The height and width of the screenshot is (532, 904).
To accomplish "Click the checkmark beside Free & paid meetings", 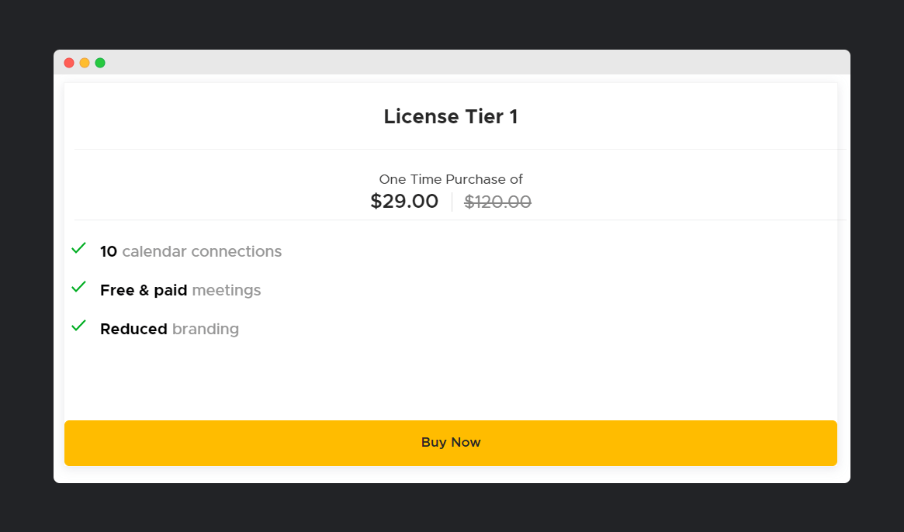I will pyautogui.click(x=79, y=287).
